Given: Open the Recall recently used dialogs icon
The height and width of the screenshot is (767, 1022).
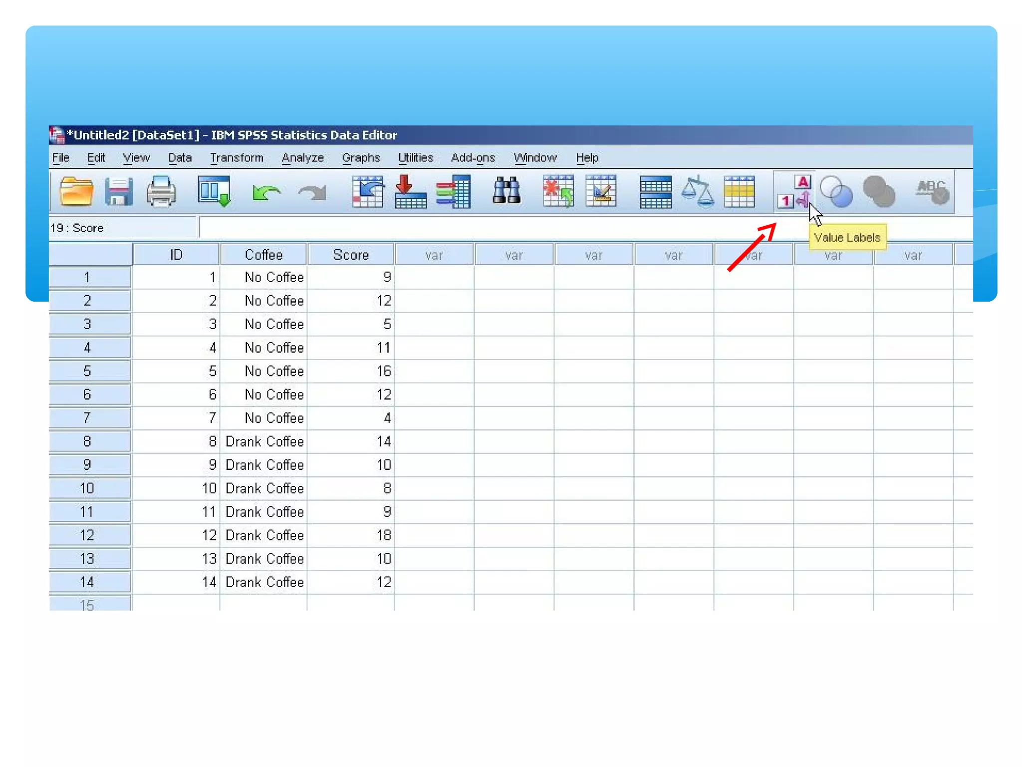Looking at the screenshot, I should click(x=214, y=192).
